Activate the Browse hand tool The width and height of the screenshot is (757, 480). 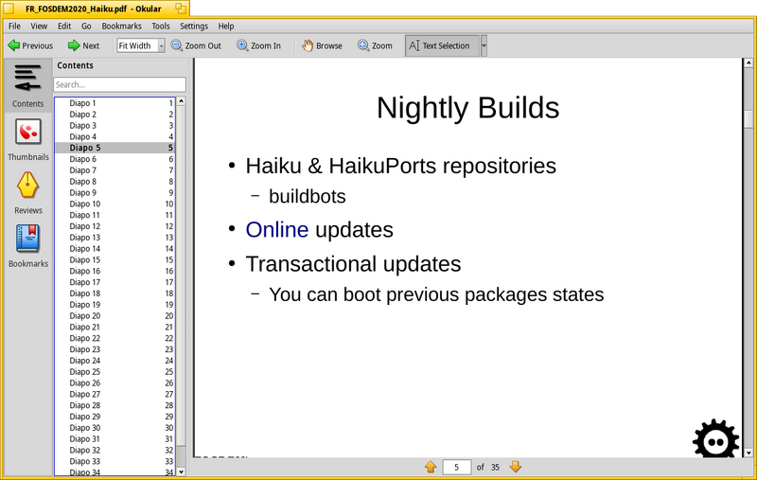tap(322, 45)
